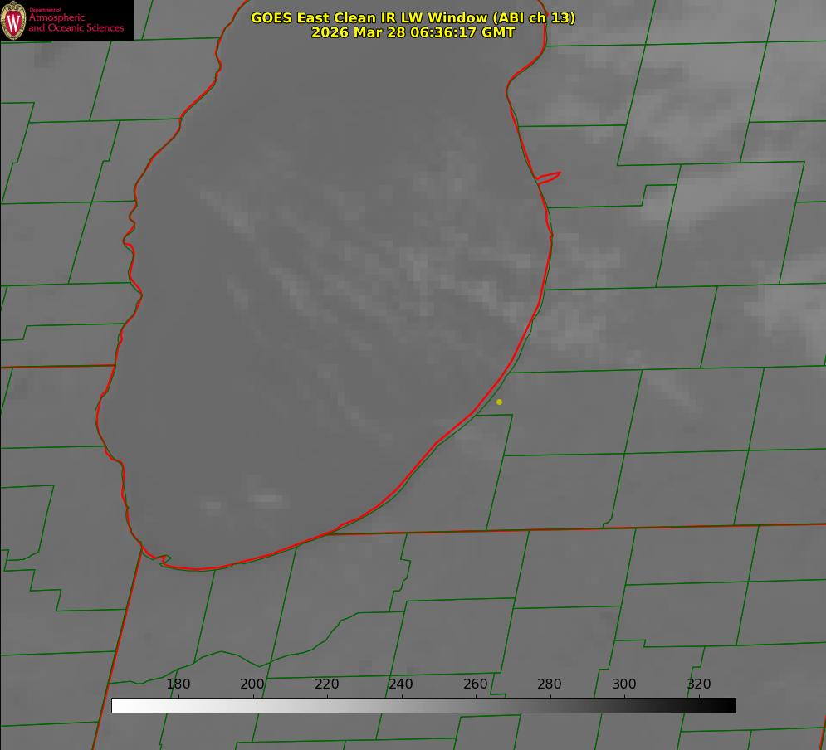Click the '320' colorbar label
The image size is (826, 750).
(699, 684)
